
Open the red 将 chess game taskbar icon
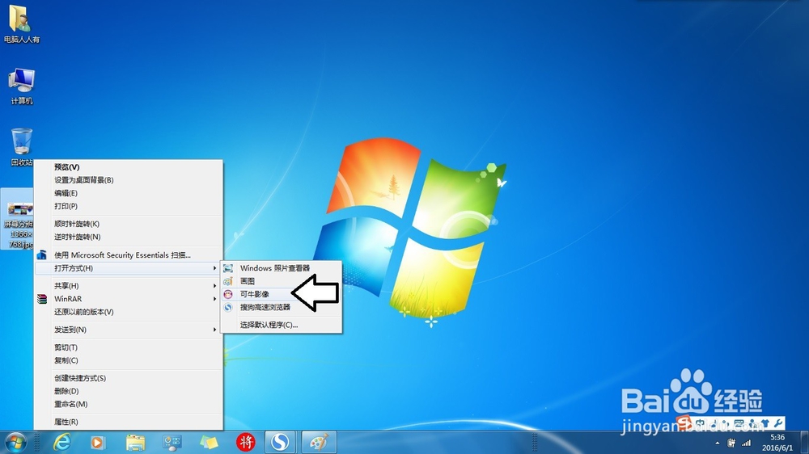coord(246,443)
